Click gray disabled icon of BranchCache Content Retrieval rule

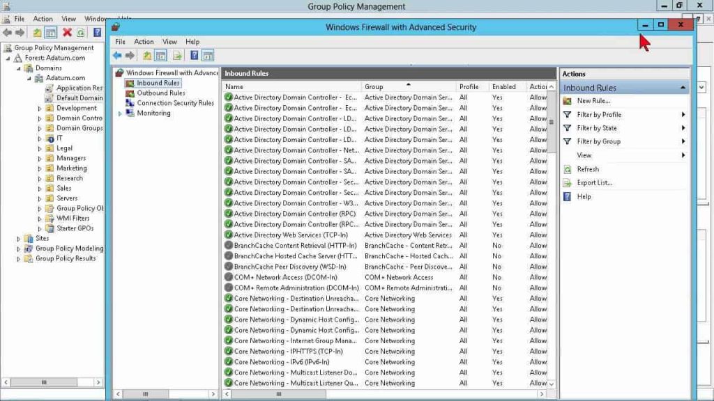pos(229,246)
